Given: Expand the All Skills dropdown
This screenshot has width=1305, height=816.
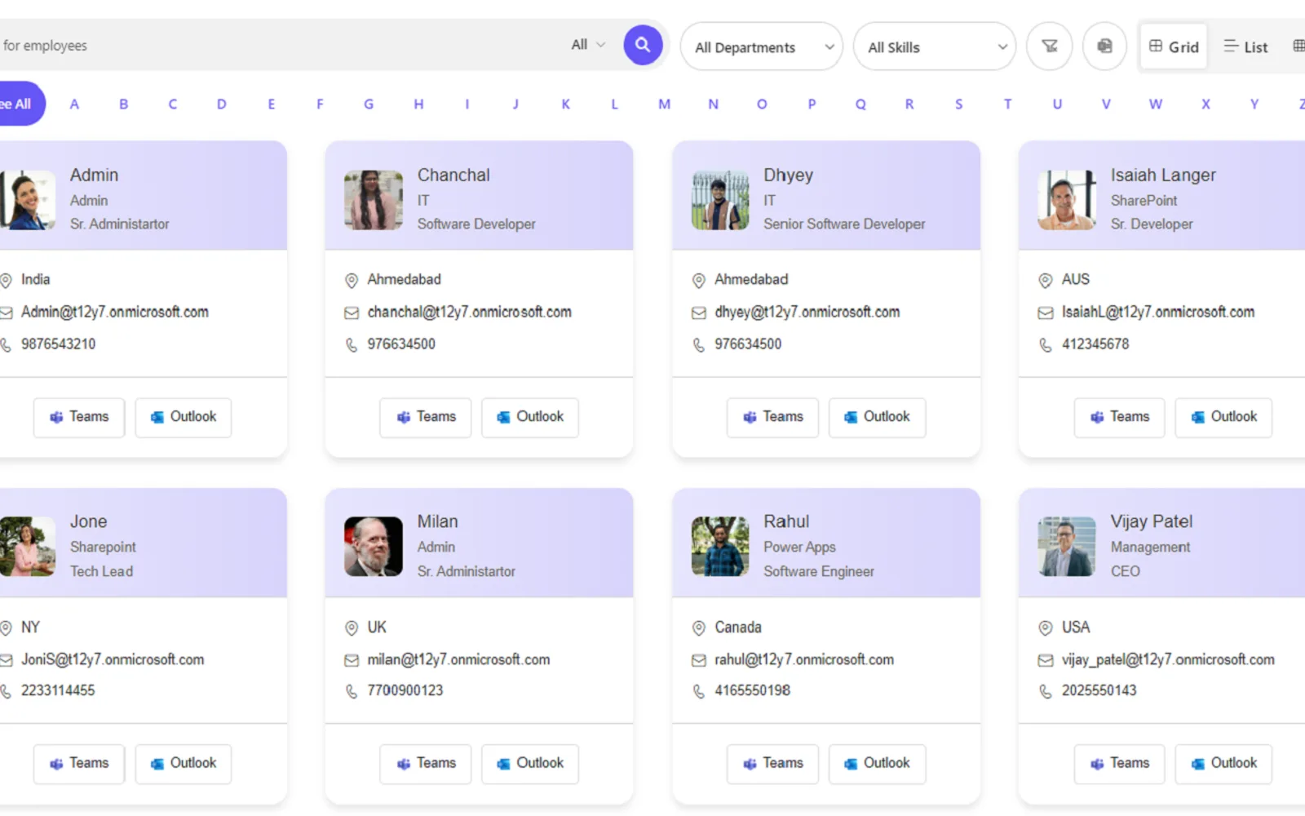Looking at the screenshot, I should 935,47.
